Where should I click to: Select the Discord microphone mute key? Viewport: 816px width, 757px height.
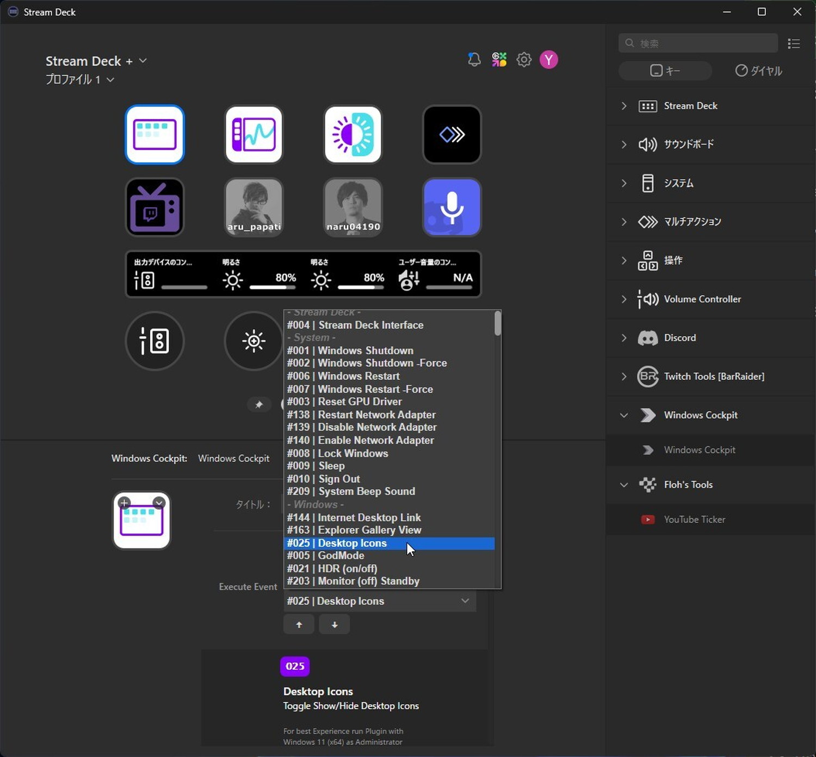point(452,207)
